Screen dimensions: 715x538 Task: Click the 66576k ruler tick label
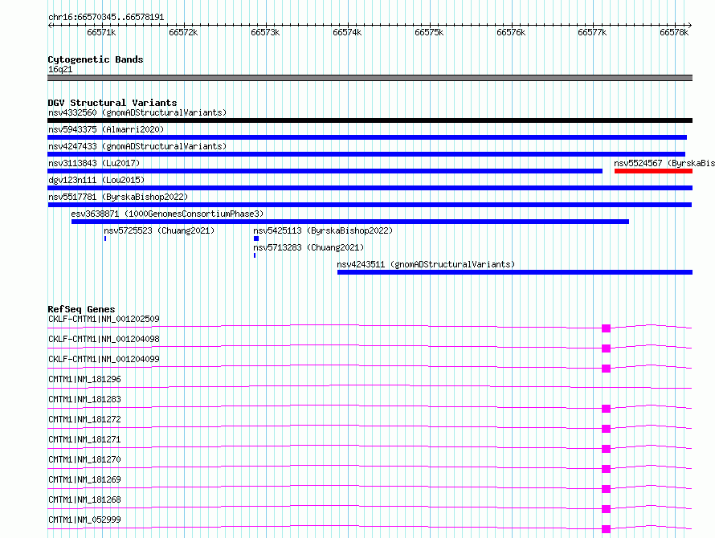(x=511, y=32)
